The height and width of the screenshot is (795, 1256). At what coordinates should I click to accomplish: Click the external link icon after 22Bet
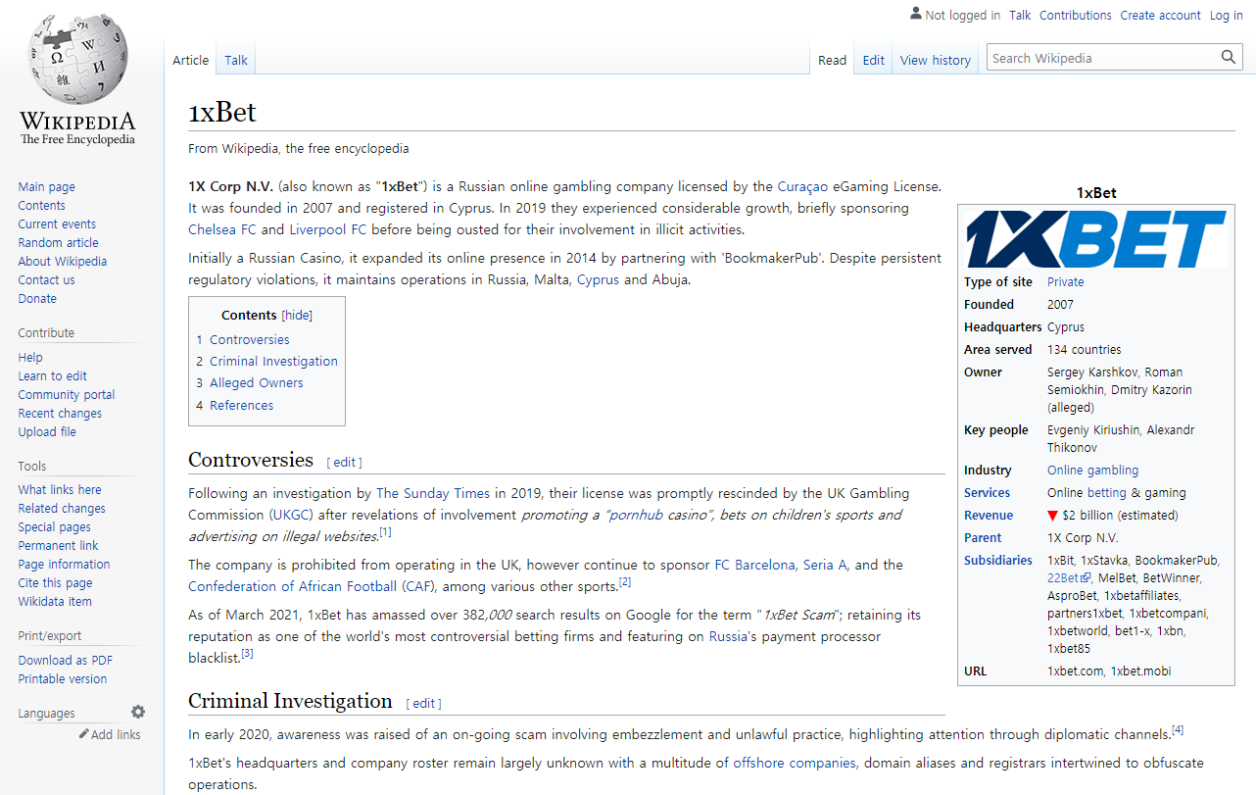click(x=1085, y=578)
